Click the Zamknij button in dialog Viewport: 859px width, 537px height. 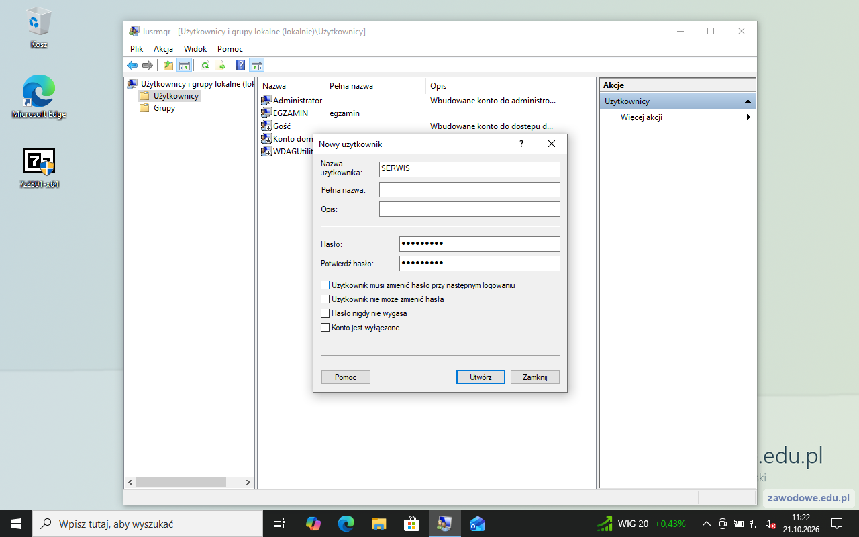pyautogui.click(x=535, y=377)
